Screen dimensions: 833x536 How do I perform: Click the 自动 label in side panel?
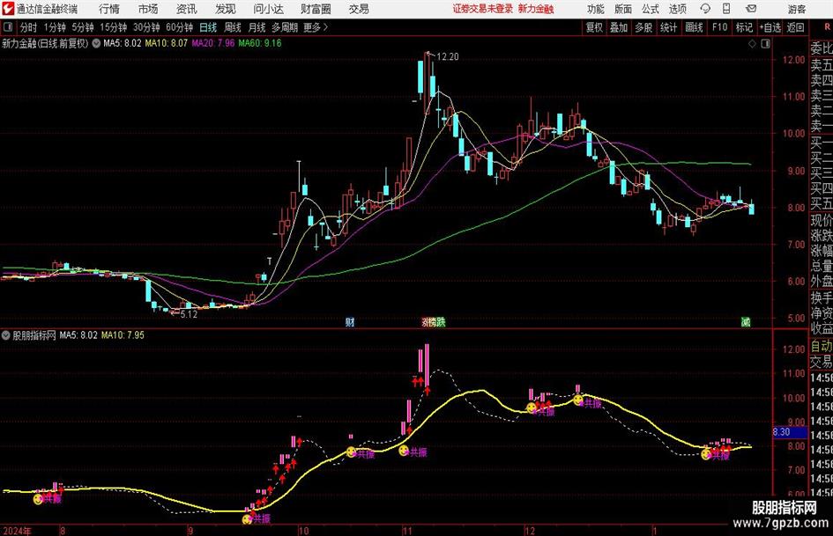(822, 347)
